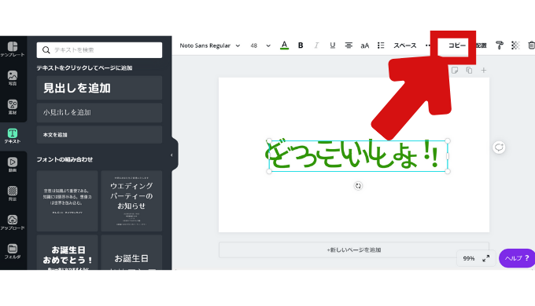Open the Templates sidebar tab
The image size is (535, 306).
point(13,49)
